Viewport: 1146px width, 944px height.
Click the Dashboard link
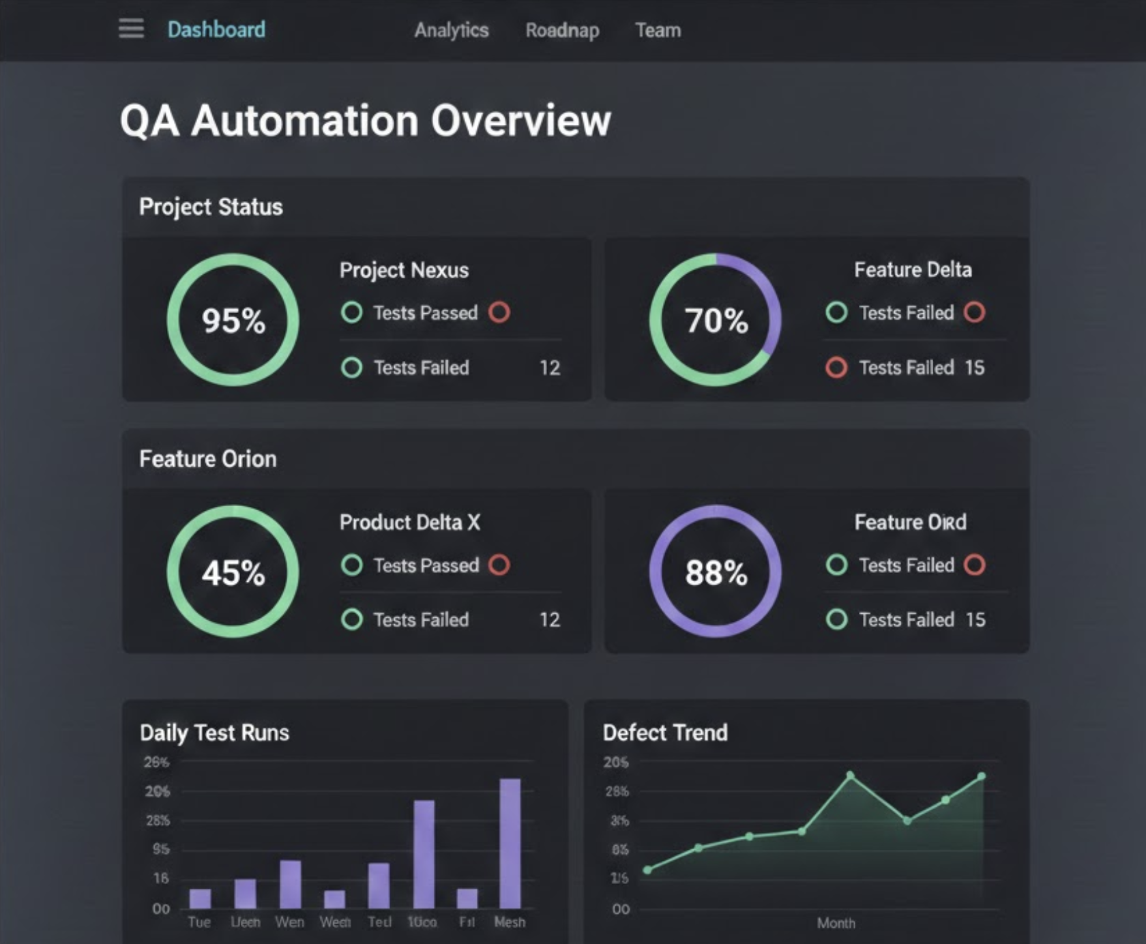point(216,29)
